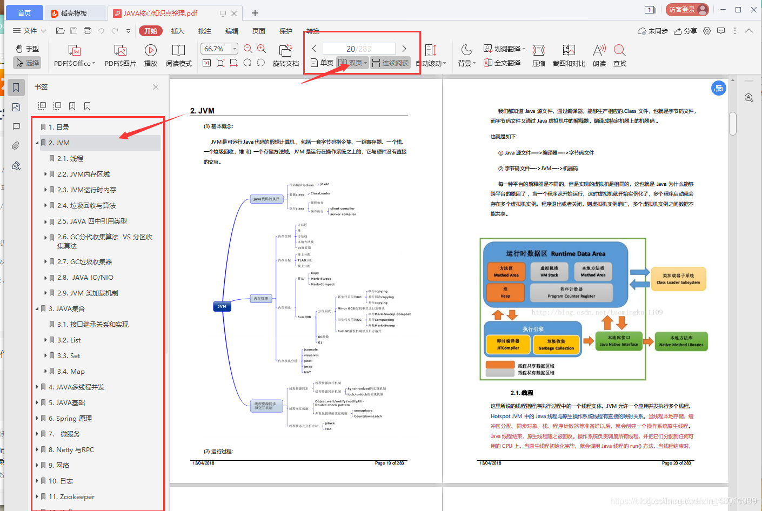The image size is (762, 511).
Task: Open the 稻壳模板 tab
Action: (x=75, y=13)
